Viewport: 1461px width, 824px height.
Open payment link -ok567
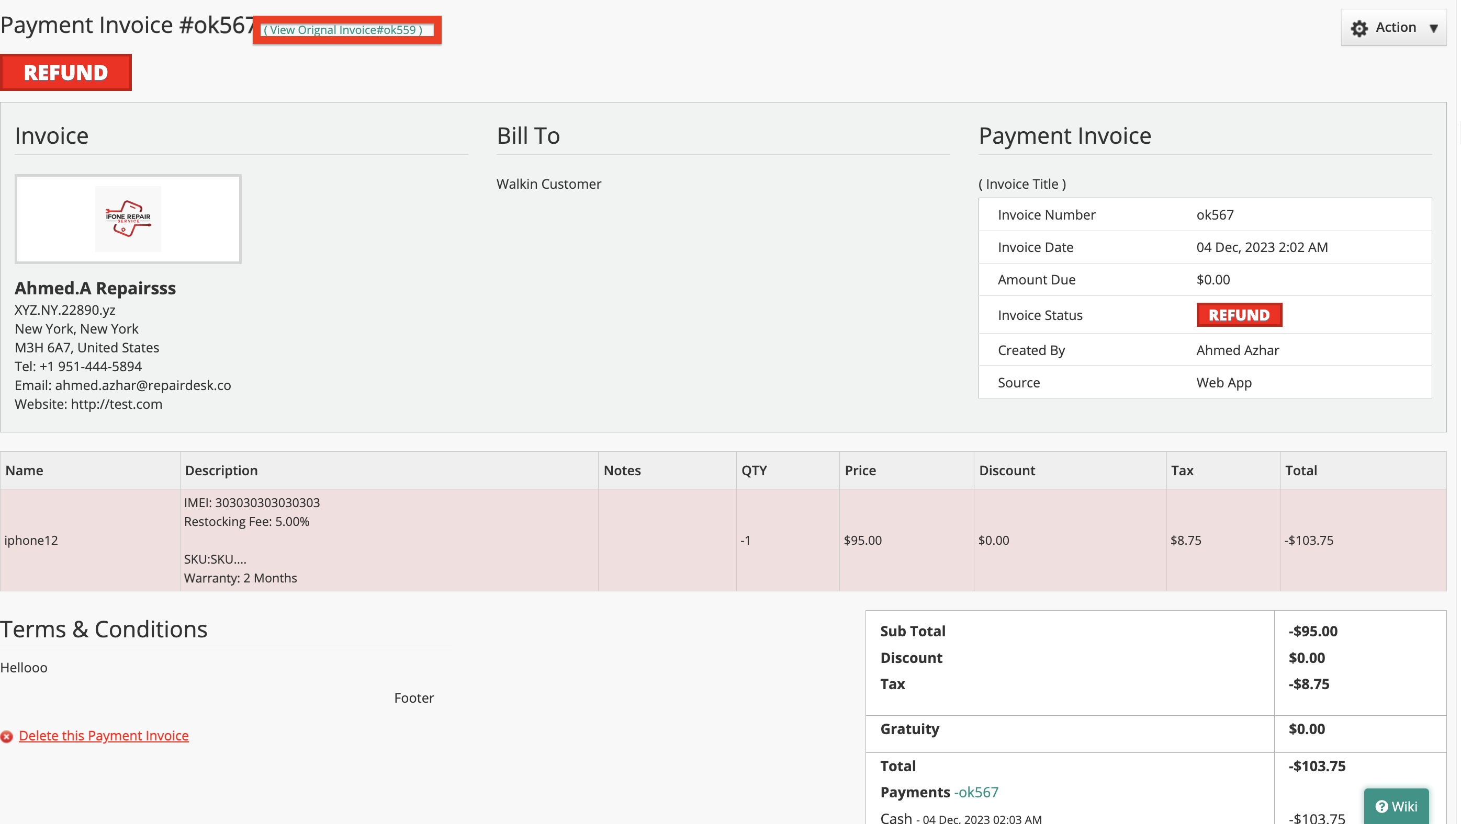pos(975,792)
